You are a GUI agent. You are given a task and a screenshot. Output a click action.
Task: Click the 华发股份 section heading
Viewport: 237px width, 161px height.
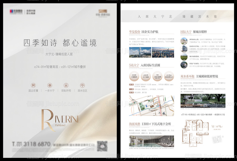pyautogui.click(x=135, y=32)
